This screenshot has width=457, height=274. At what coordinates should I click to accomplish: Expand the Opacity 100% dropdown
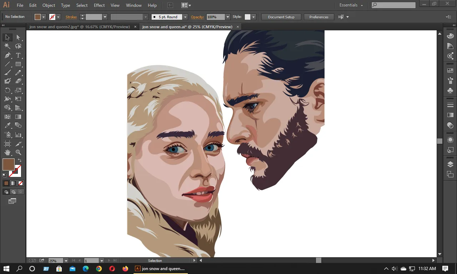[228, 17]
